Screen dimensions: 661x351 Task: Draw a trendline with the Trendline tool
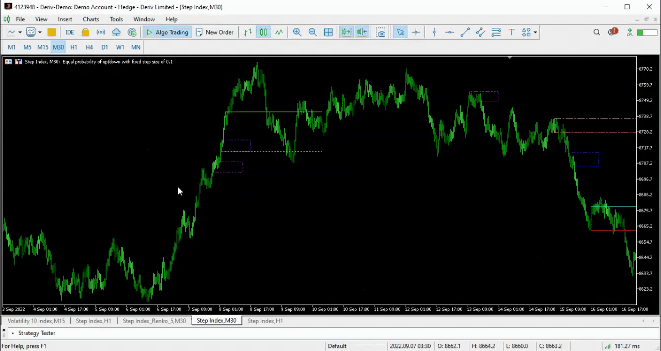465,32
